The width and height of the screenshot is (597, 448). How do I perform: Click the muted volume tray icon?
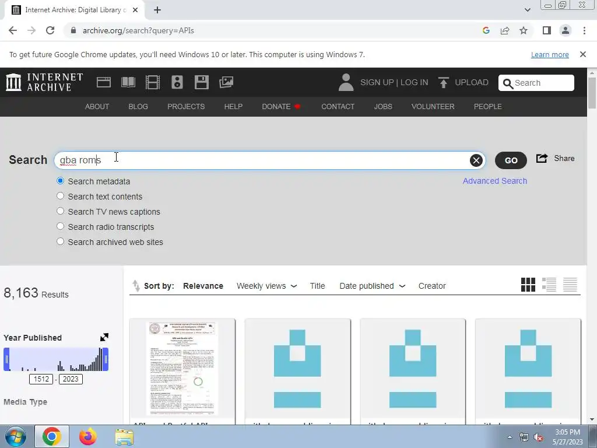[x=538, y=437]
